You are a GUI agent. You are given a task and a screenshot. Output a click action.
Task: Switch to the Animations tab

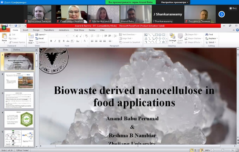[64, 30]
